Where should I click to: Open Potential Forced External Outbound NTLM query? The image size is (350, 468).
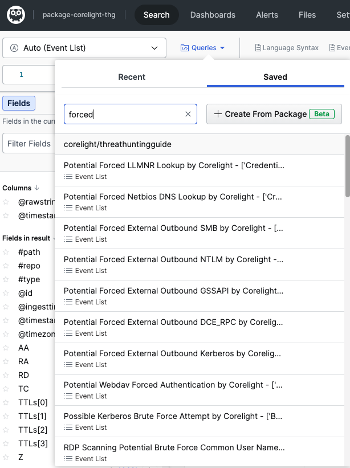pyautogui.click(x=200, y=264)
